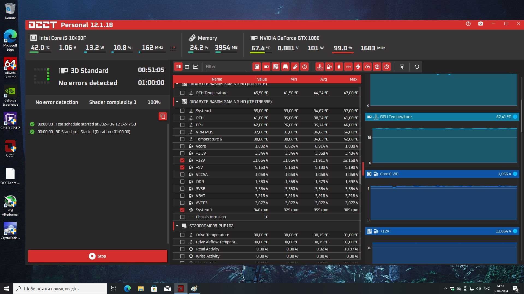Open File Explorer from taskbar
This screenshot has width=524, height=294.
[141, 289]
